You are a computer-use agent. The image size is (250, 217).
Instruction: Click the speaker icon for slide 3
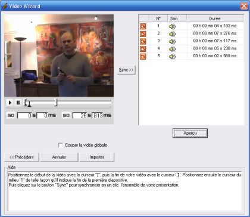pyautogui.click(x=172, y=42)
